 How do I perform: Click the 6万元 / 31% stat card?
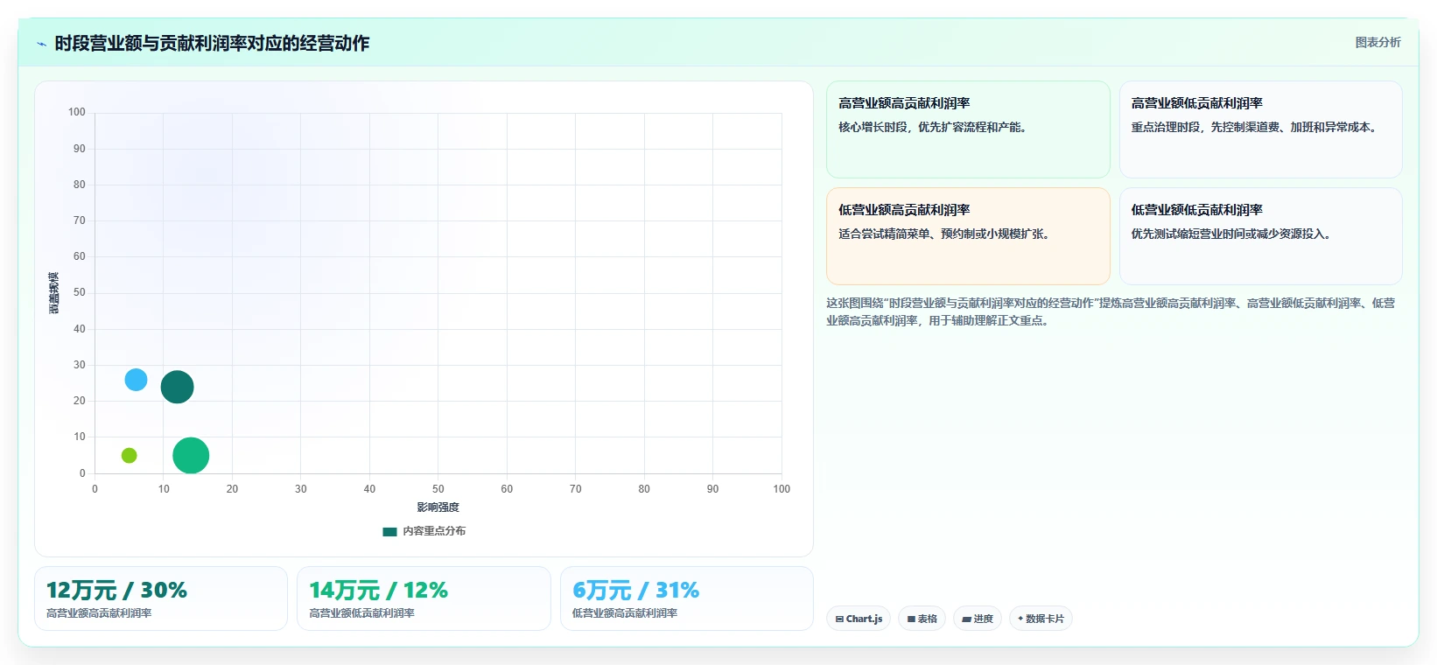(x=687, y=598)
